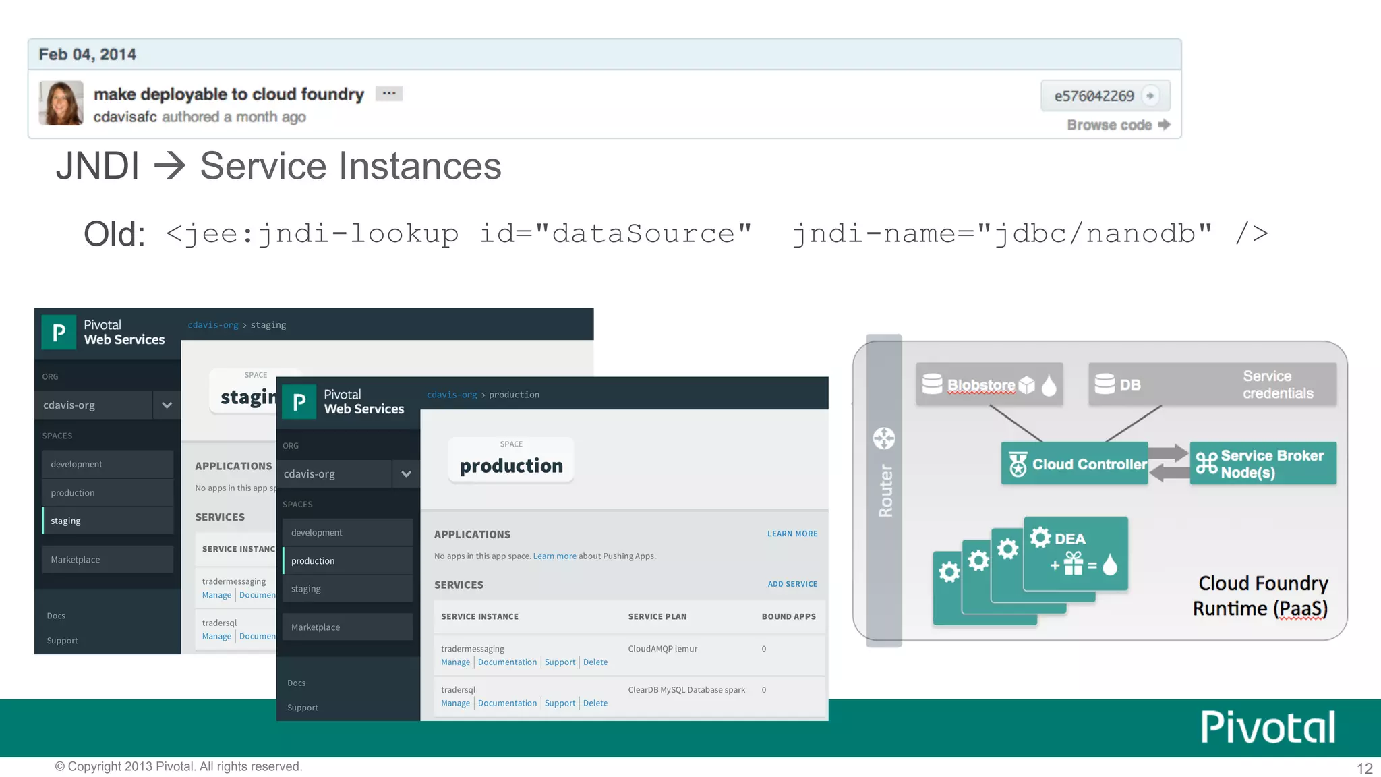Select production space in production window sidebar
This screenshot has height=777, width=1381.
[348, 560]
